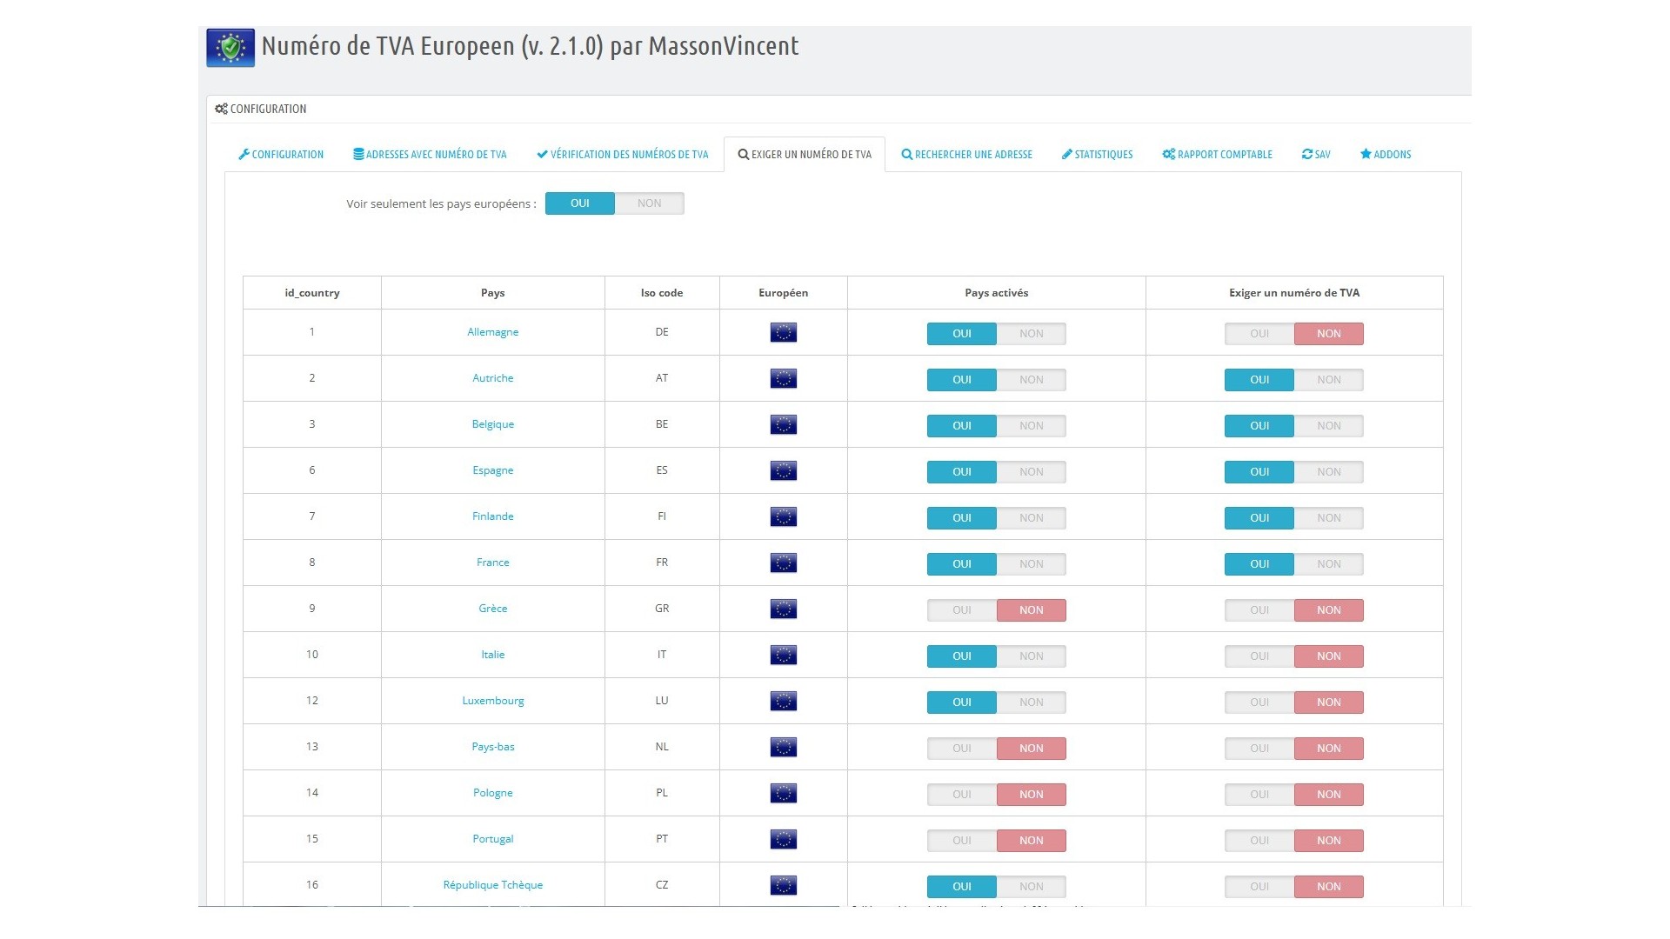
Task: Click the checkmark icon on Vérification tab
Action: pyautogui.click(x=542, y=155)
